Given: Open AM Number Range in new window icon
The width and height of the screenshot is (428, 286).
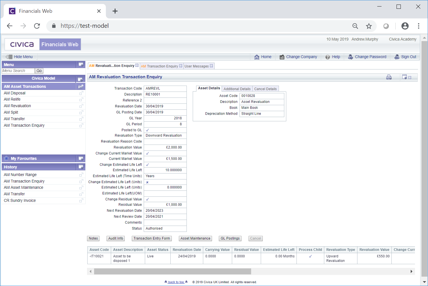Looking at the screenshot, I should 81,175.
